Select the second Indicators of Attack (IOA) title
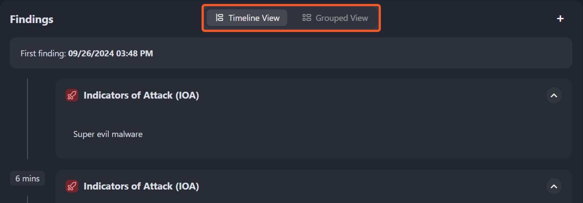The height and width of the screenshot is (203, 583). tap(141, 186)
